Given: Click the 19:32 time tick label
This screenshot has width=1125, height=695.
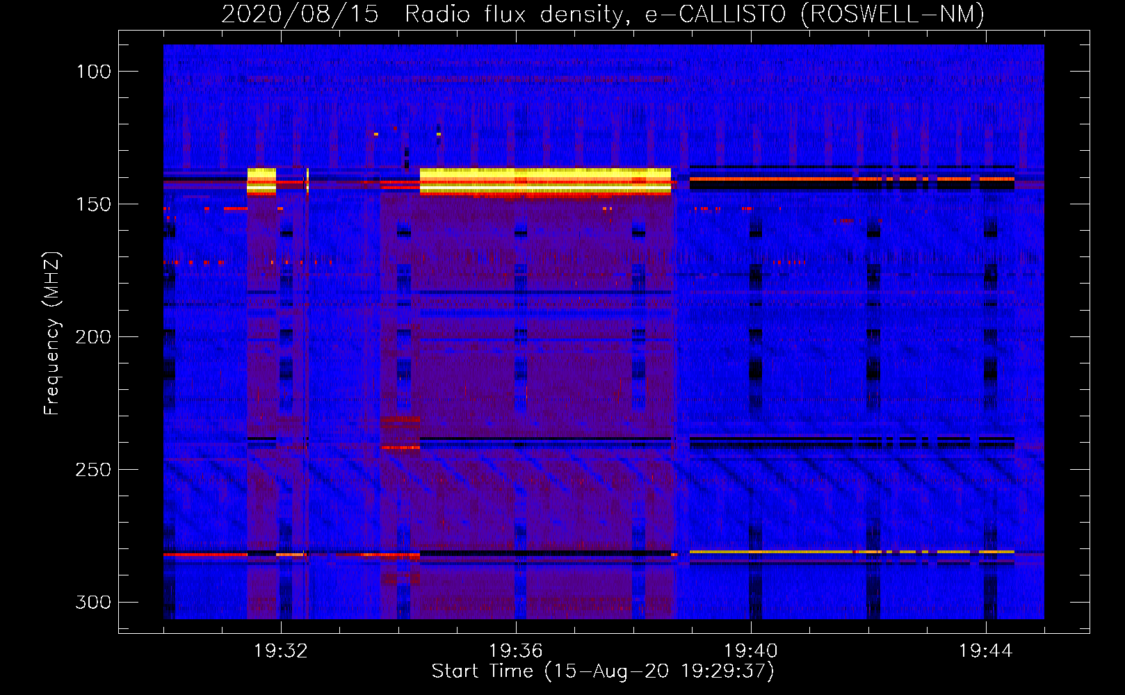Looking at the screenshot, I should tap(281, 651).
